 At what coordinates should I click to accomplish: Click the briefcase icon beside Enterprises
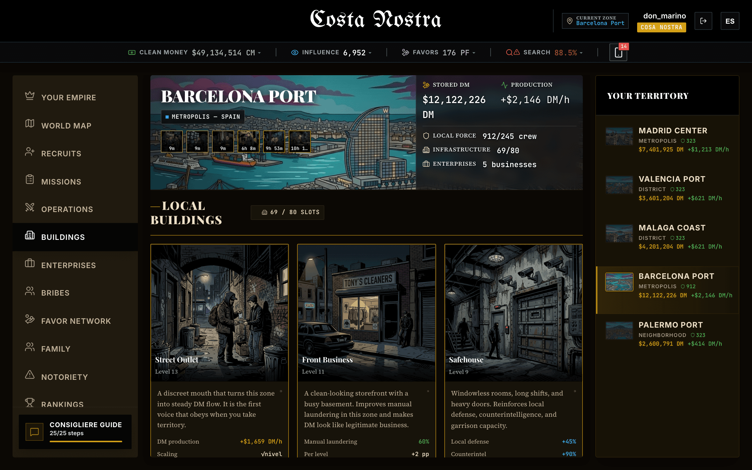(x=30, y=263)
